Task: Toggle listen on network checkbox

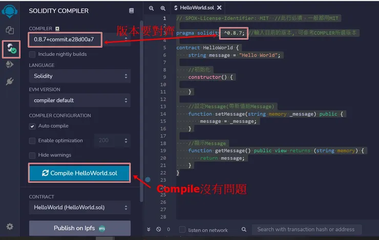Action: click(x=182, y=229)
